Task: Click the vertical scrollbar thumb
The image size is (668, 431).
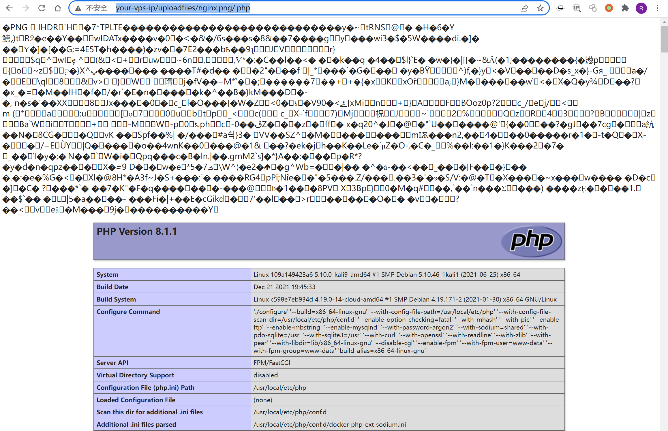Action: pyautogui.click(x=664, y=39)
